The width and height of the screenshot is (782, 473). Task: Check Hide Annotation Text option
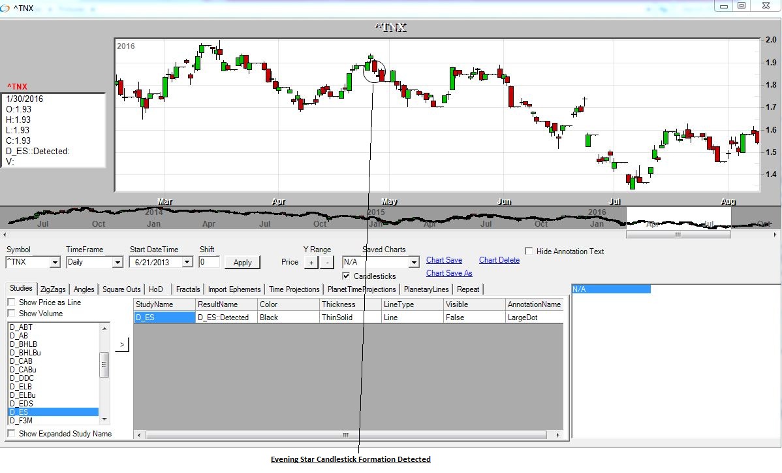[x=529, y=251]
